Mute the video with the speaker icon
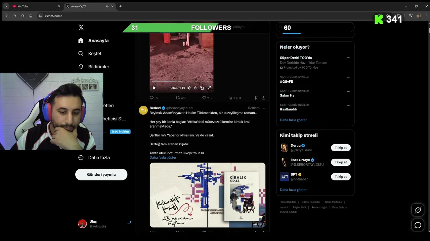The image size is (430, 241). click(189, 88)
